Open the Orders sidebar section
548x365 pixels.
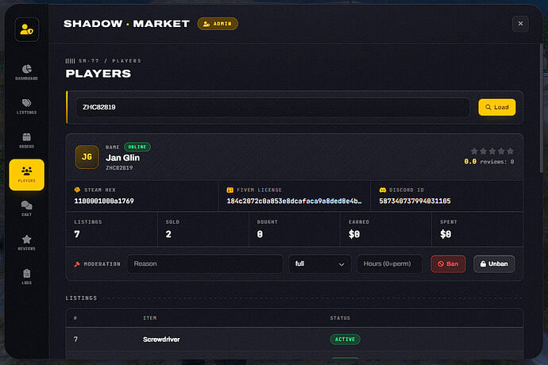(x=26, y=140)
